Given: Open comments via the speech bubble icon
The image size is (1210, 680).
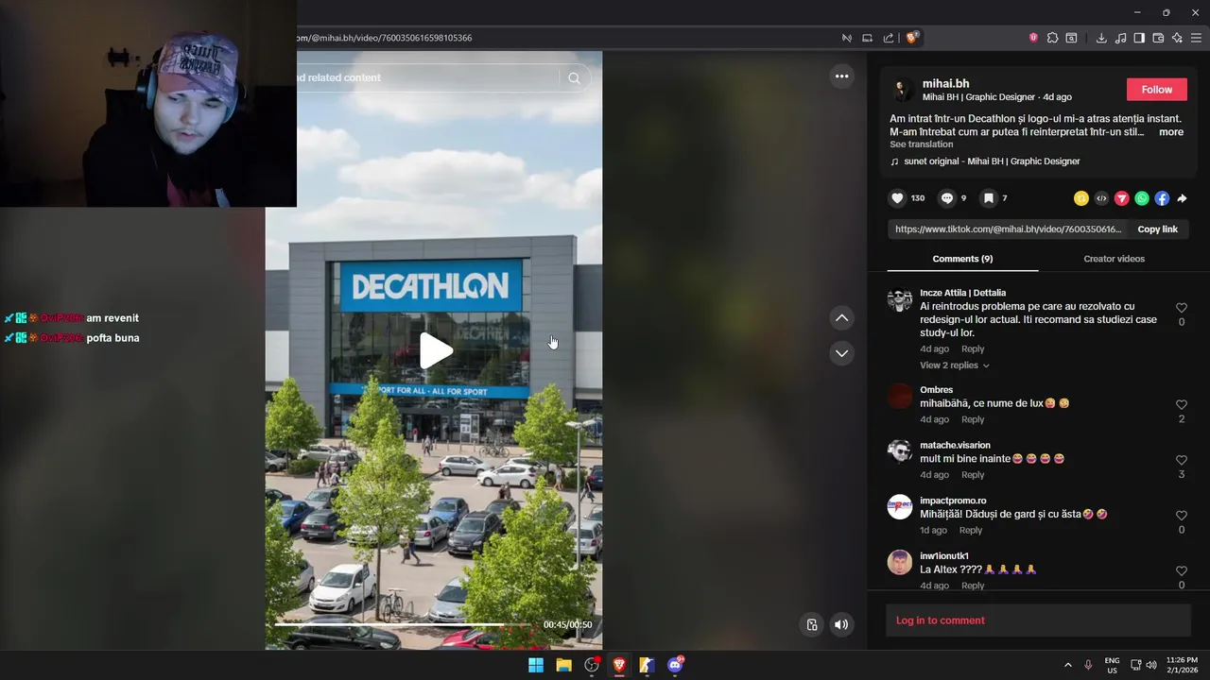Looking at the screenshot, I should [946, 198].
